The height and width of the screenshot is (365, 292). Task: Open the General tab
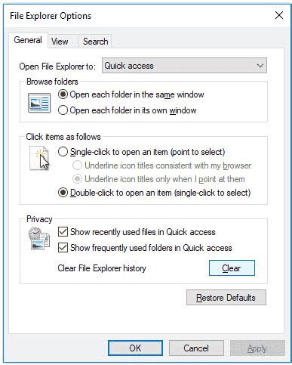(28, 40)
